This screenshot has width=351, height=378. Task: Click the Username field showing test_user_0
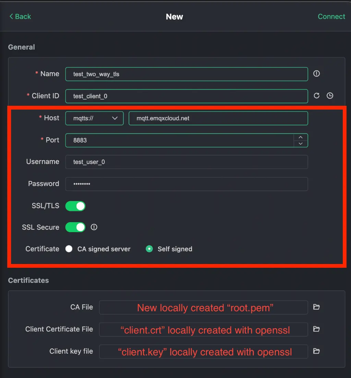click(x=186, y=162)
